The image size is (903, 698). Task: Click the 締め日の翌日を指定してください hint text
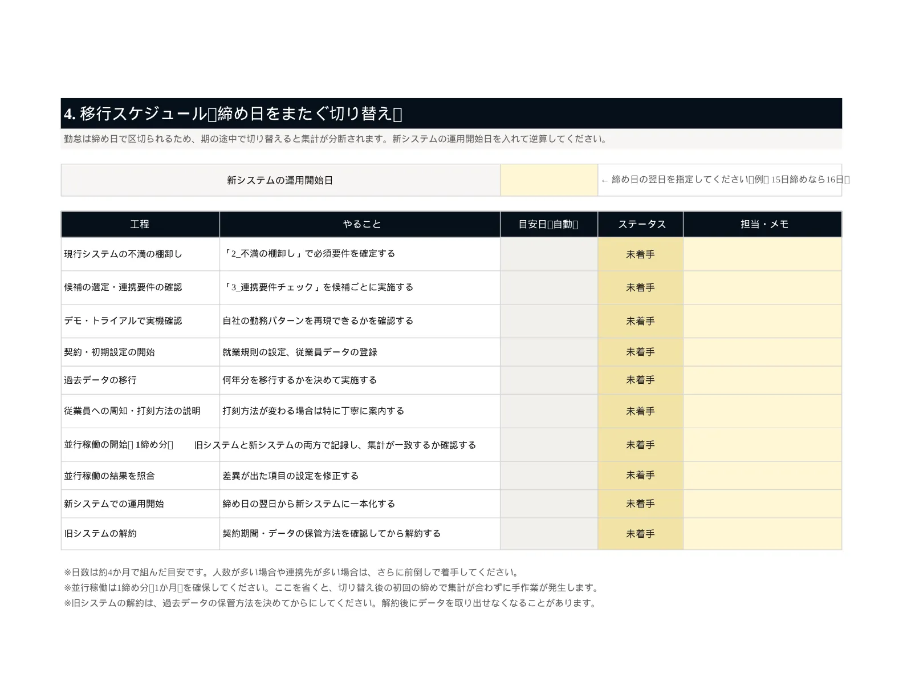725,180
